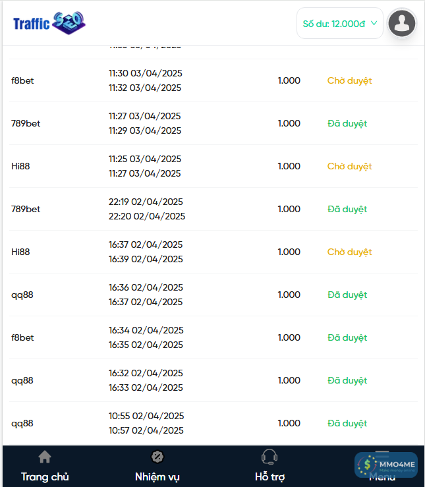Select the Hi8 11:25 03/04/2025 row

point(20,166)
